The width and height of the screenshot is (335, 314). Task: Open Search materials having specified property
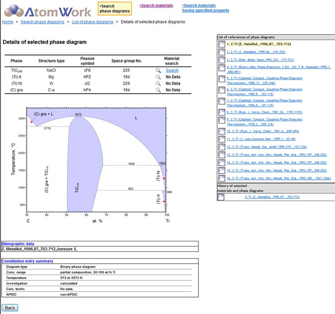[205, 8]
